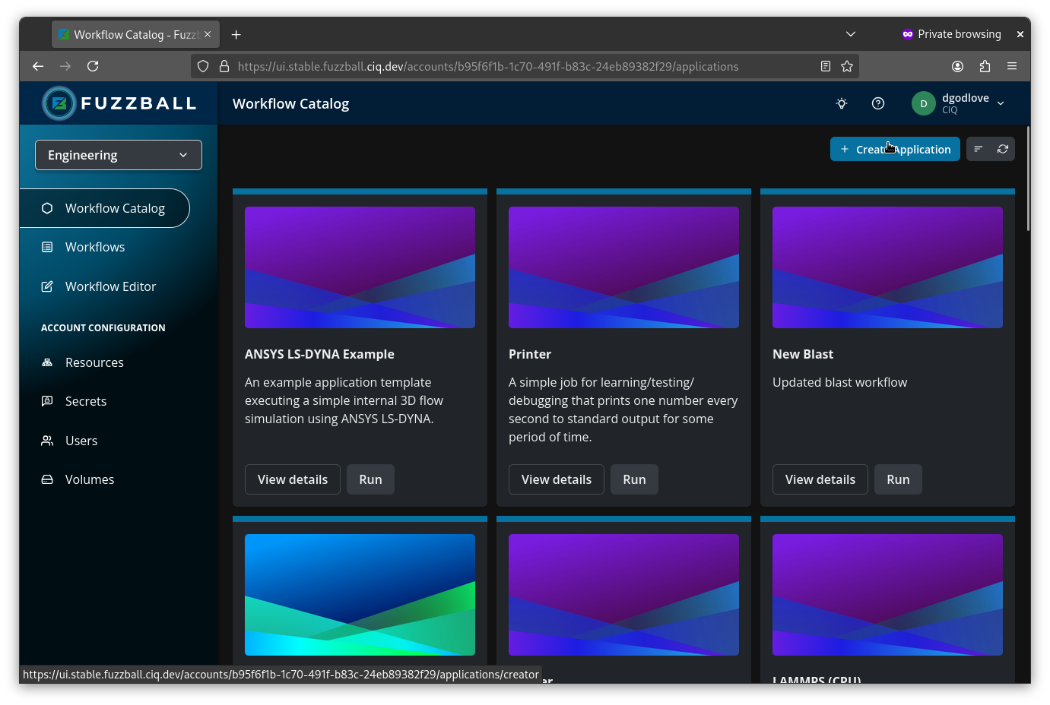Open the dgodlove user menu chevron
Screen dimensions: 1050x705
1001,103
